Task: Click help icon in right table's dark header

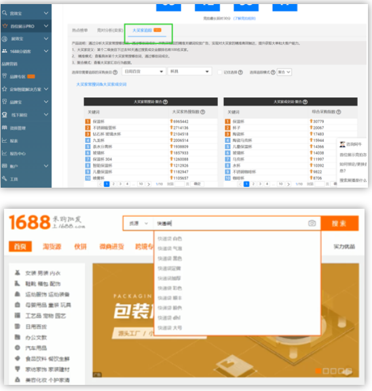Action: [305, 102]
